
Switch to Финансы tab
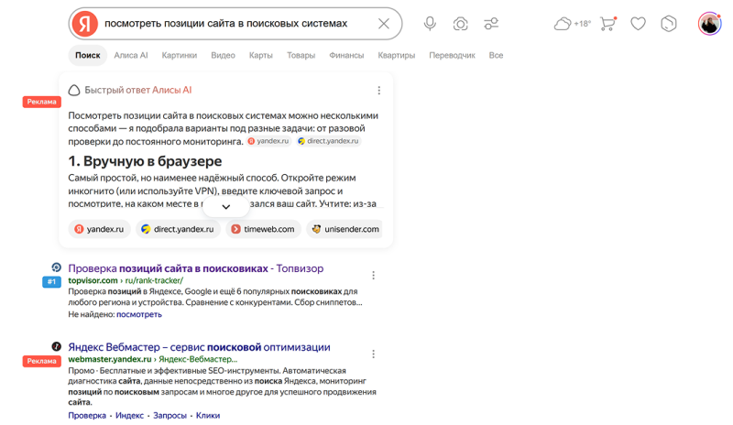coord(346,55)
